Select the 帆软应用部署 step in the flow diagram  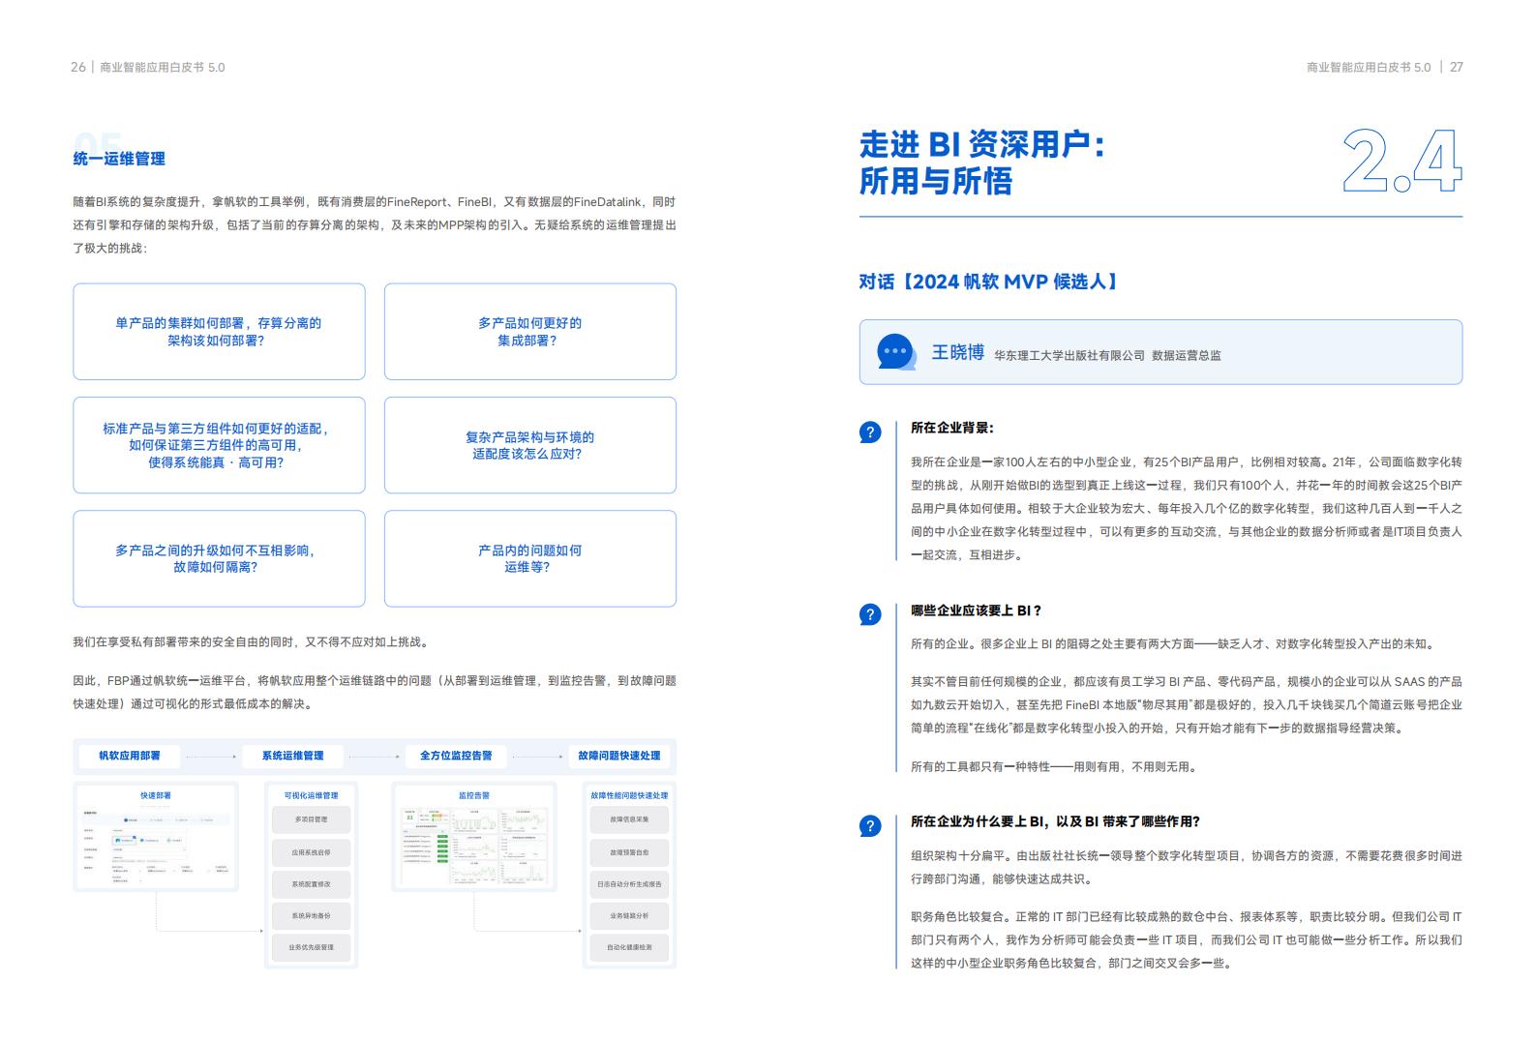point(130,756)
